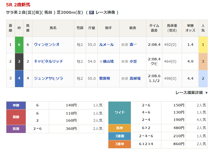
Task: Click the ワイド payout label
Action: 119,113
